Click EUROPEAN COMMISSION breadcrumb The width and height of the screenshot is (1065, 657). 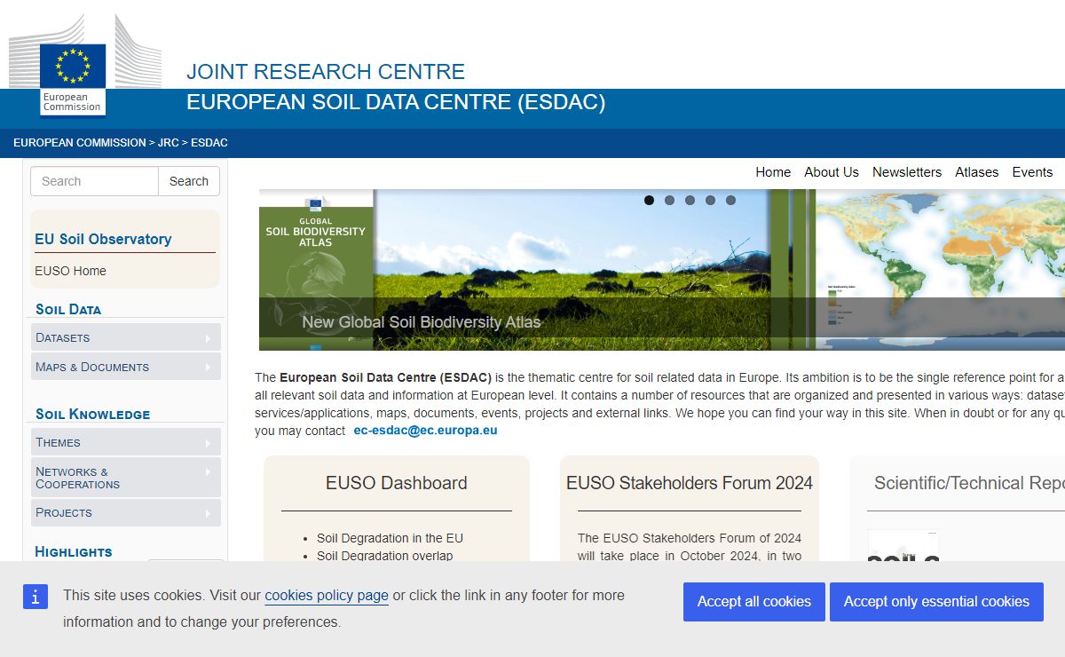coord(79,143)
